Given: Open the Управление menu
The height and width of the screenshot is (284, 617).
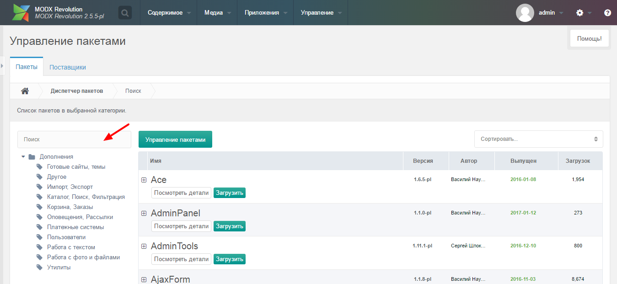Looking at the screenshot, I should (x=321, y=13).
